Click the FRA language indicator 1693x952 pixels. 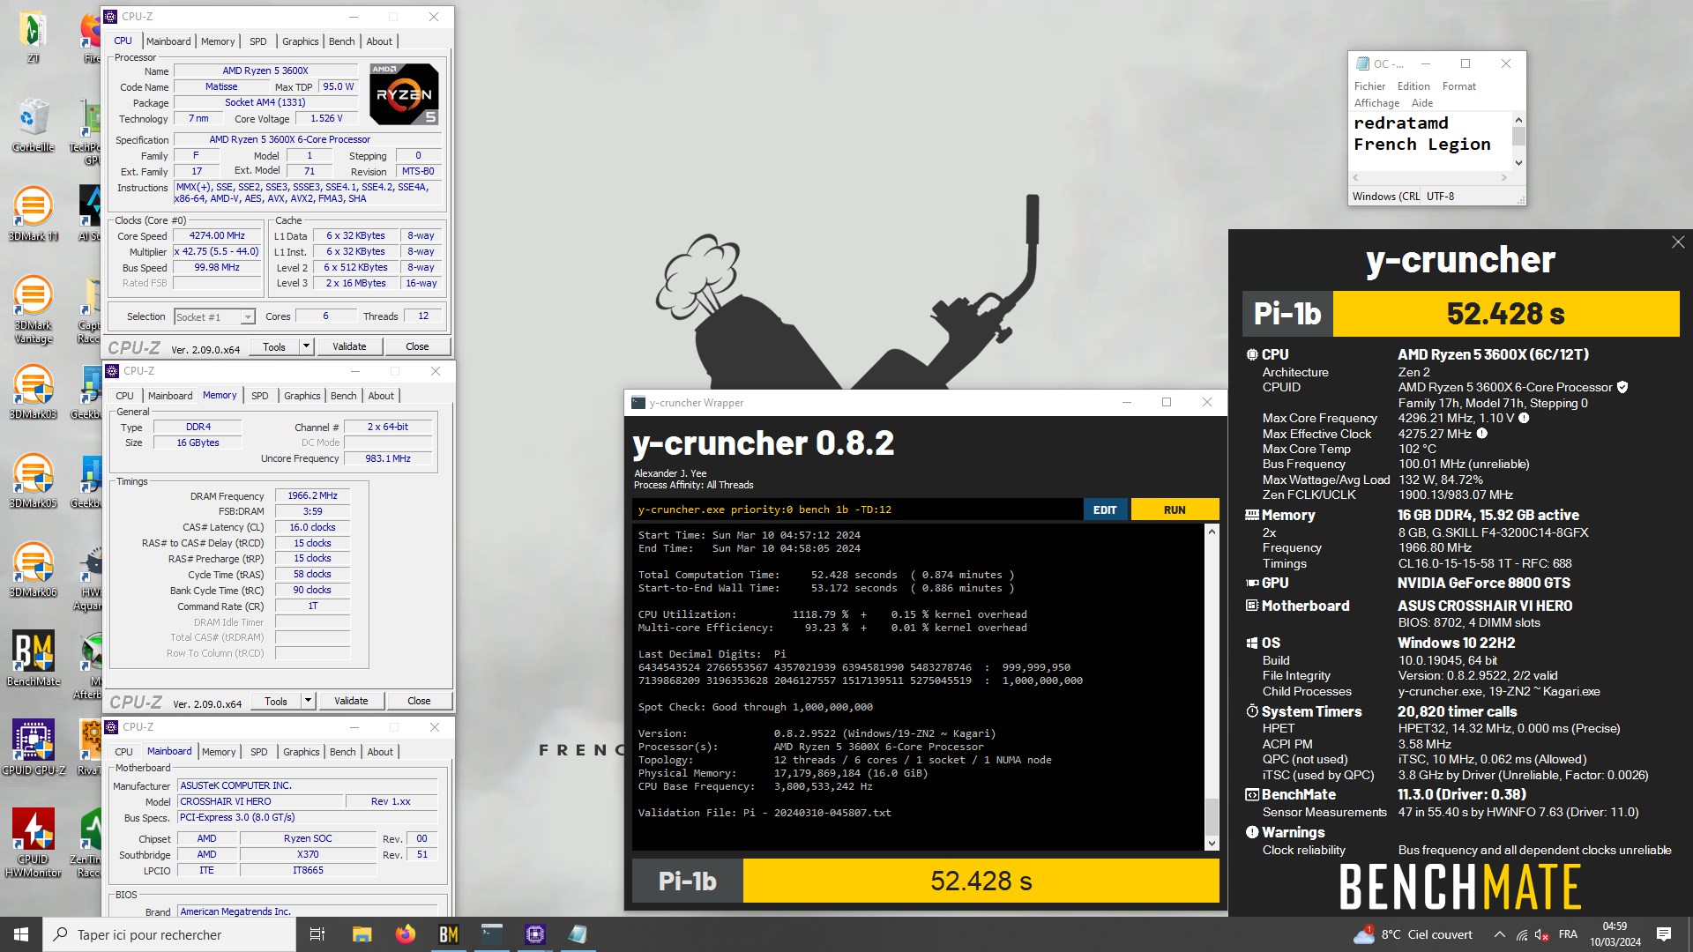tap(1568, 934)
